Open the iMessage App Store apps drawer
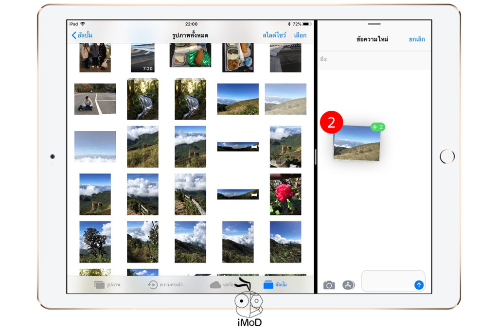This screenshot has width=498, height=332. pos(347,285)
